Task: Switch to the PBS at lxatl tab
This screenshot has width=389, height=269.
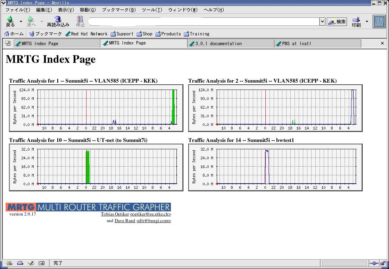Action: click(317, 44)
